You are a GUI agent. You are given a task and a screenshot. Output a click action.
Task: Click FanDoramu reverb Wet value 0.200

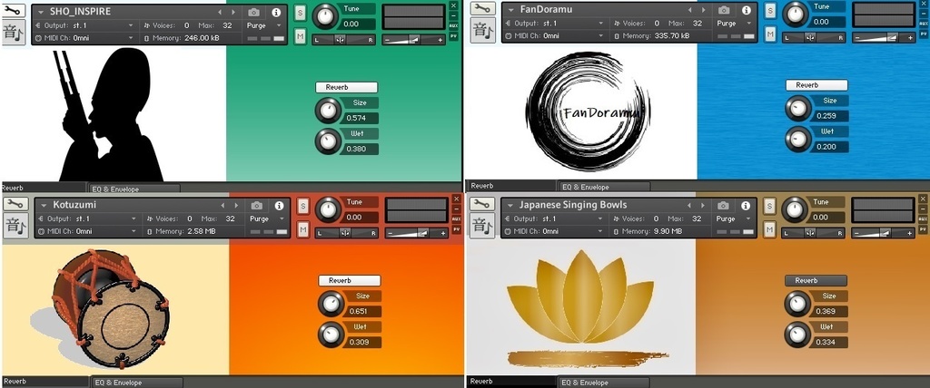pyautogui.click(x=830, y=146)
